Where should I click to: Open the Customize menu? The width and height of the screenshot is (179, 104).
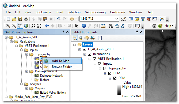coord(117,12)
